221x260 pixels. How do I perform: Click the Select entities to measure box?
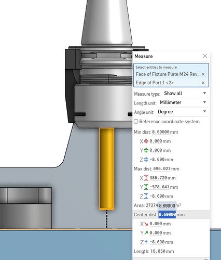click(171, 75)
